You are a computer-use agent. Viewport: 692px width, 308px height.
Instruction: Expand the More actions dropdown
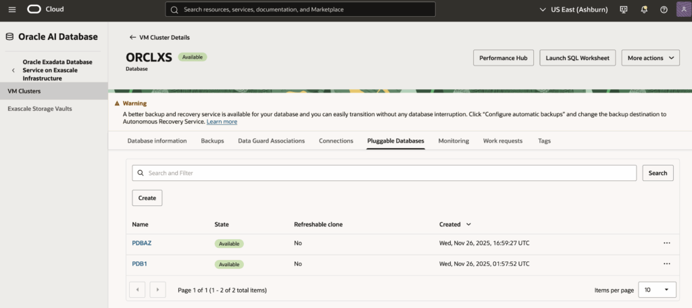649,58
